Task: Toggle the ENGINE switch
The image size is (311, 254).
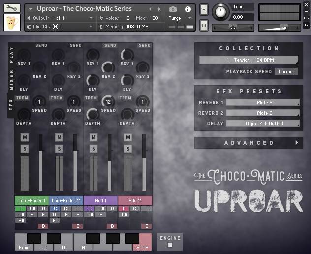Action: (x=170, y=245)
